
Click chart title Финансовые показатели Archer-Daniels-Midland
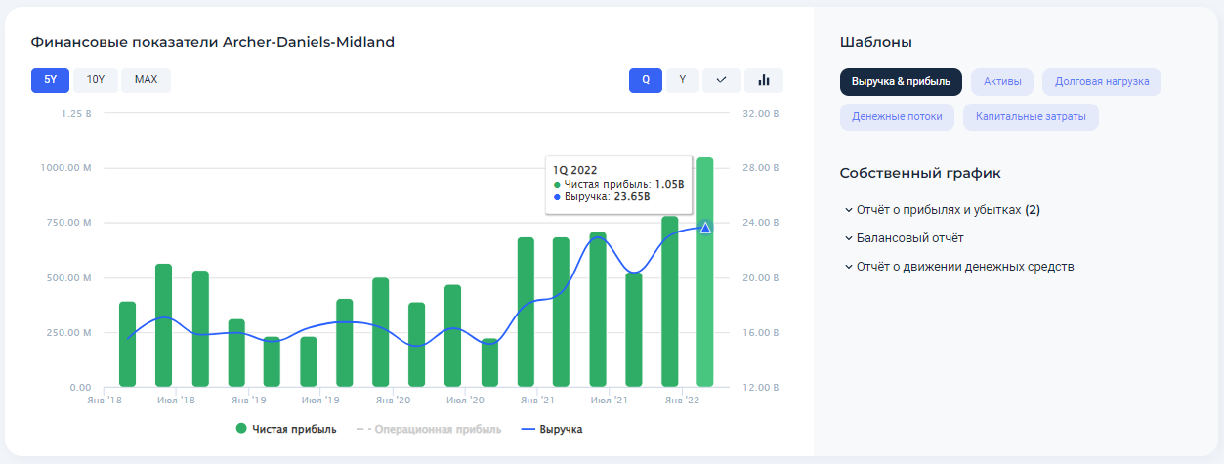(x=213, y=42)
